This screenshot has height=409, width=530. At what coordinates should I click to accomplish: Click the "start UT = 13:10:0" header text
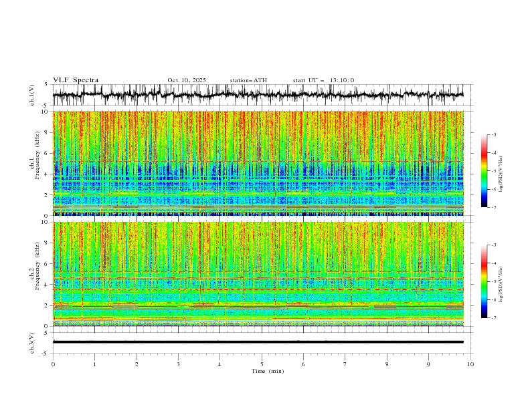(323, 80)
